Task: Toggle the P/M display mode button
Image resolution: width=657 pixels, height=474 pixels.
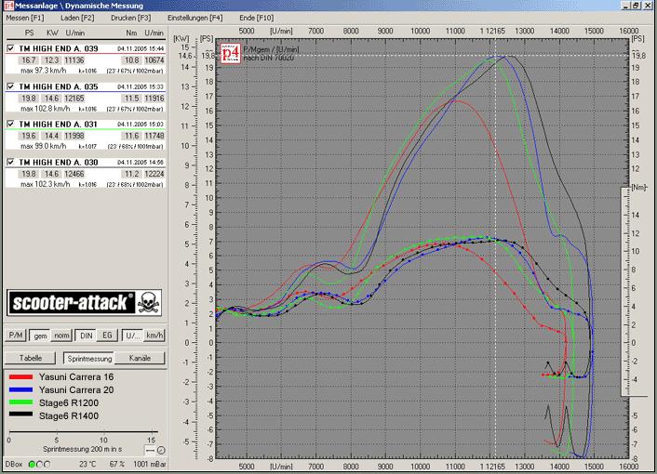Action: point(15,335)
